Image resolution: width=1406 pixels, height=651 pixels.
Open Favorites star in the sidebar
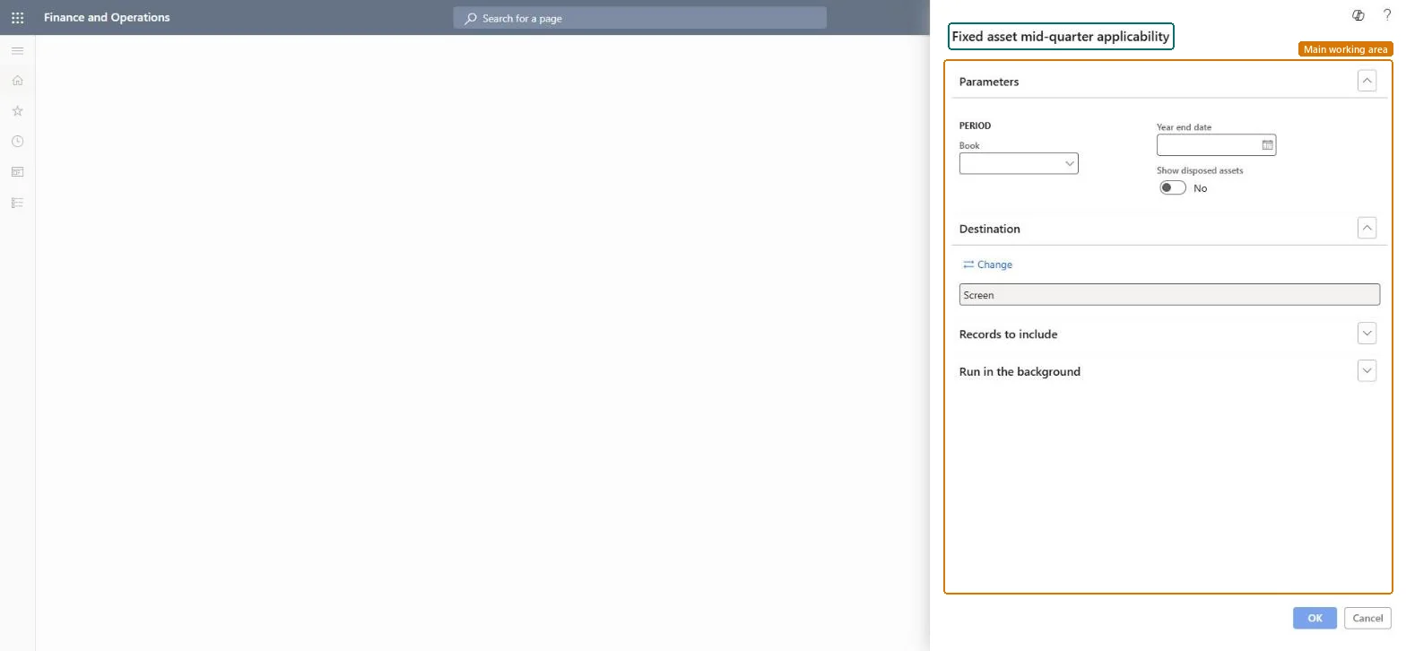coord(17,111)
